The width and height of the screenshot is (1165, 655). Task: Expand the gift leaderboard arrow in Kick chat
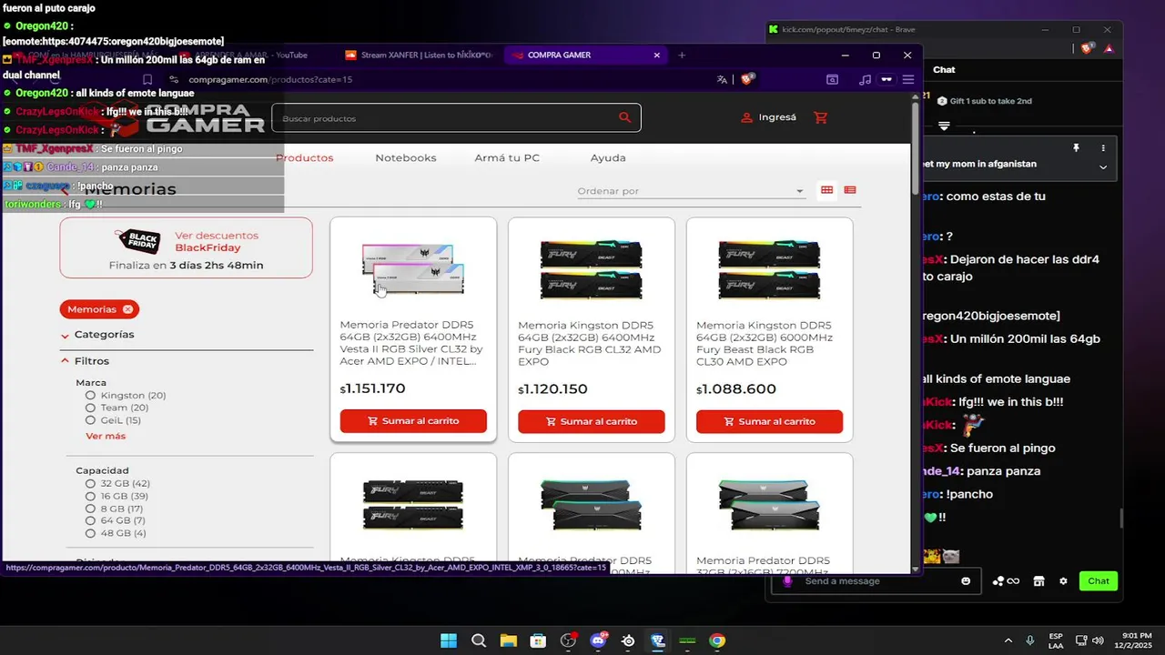tap(945, 126)
